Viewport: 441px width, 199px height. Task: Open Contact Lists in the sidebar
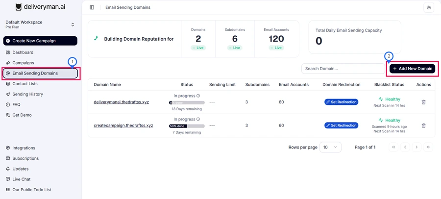24,84
